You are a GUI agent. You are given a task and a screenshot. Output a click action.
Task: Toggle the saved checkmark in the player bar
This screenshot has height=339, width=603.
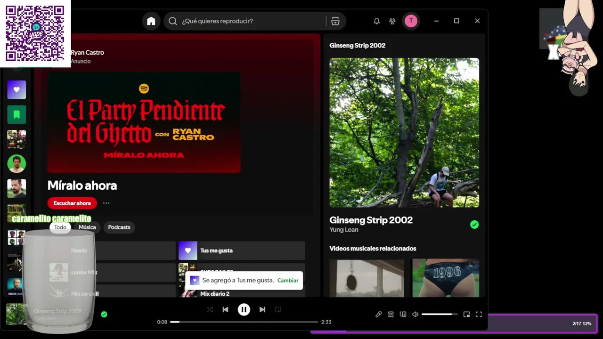pos(104,315)
